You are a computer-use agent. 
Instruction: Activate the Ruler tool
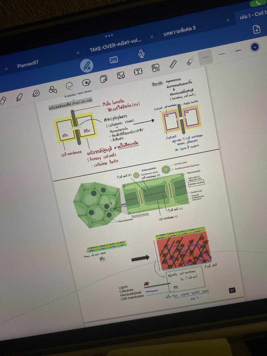173,64
